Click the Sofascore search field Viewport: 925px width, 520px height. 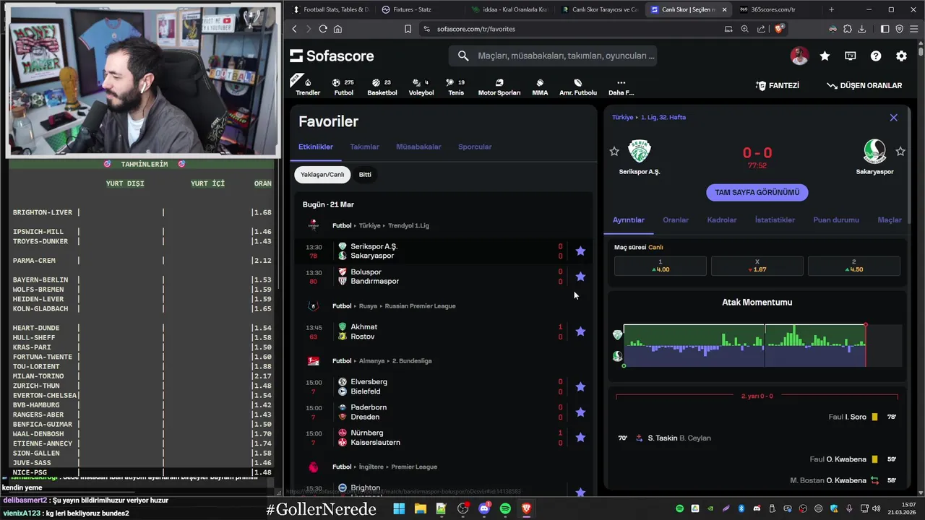pos(553,56)
